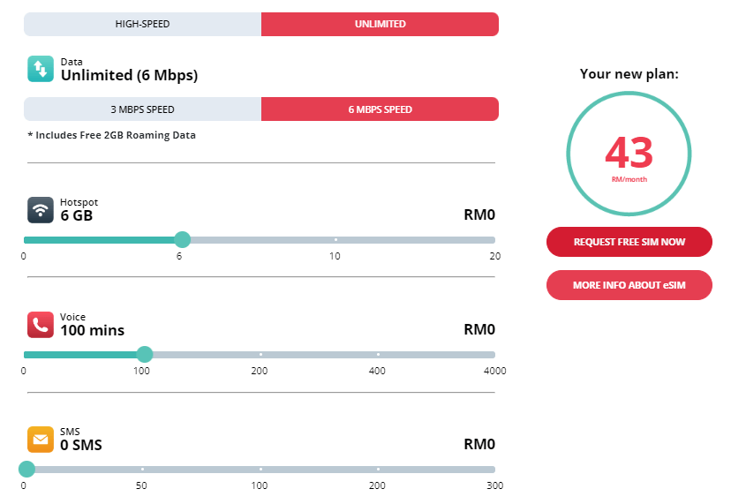The width and height of the screenshot is (731, 504).
Task: Set Voice slider to 200 mins mark
Action: click(260, 354)
